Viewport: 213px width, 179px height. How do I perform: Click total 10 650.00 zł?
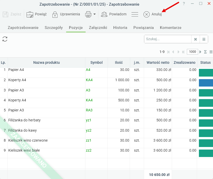(159, 175)
